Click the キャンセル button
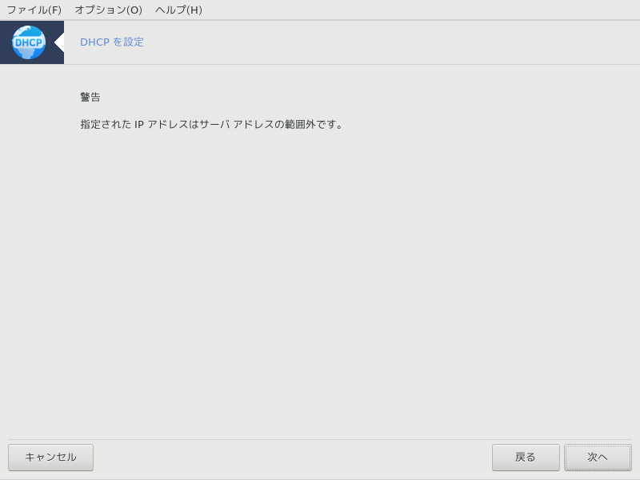This screenshot has width=640, height=480. (50, 458)
